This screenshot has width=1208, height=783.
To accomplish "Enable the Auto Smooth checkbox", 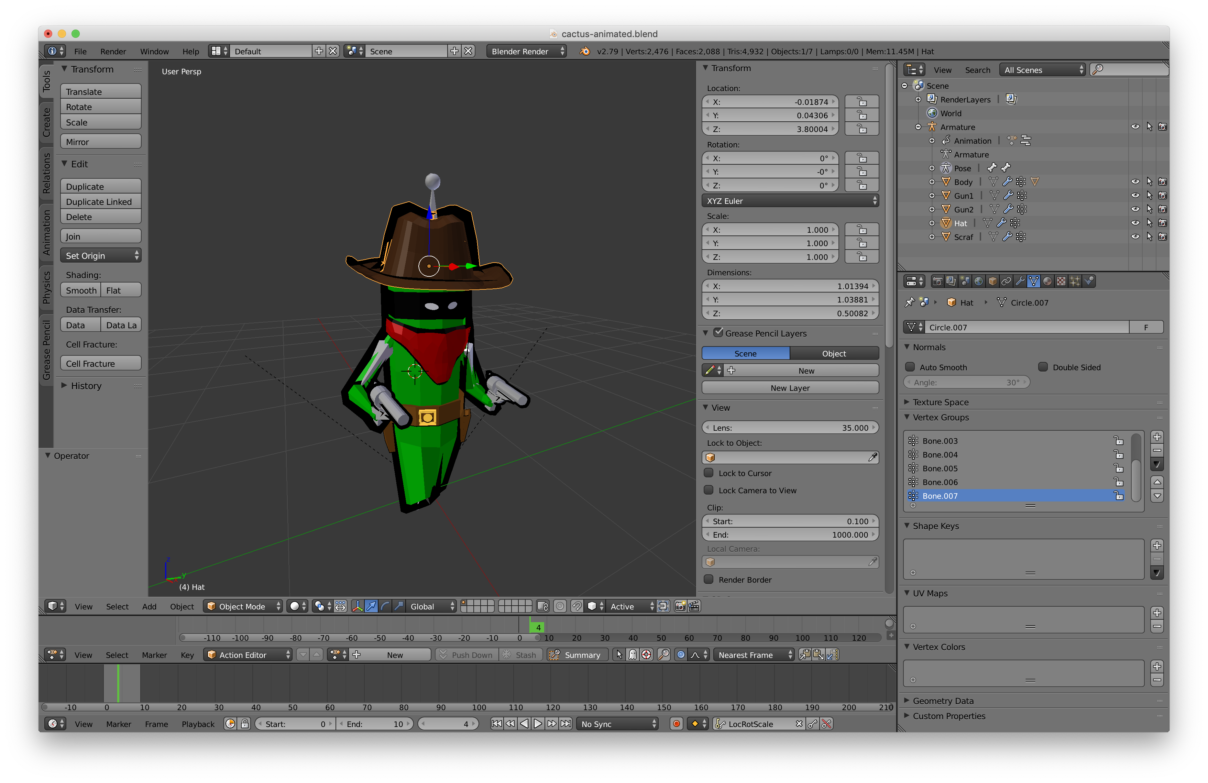I will pos(910,367).
